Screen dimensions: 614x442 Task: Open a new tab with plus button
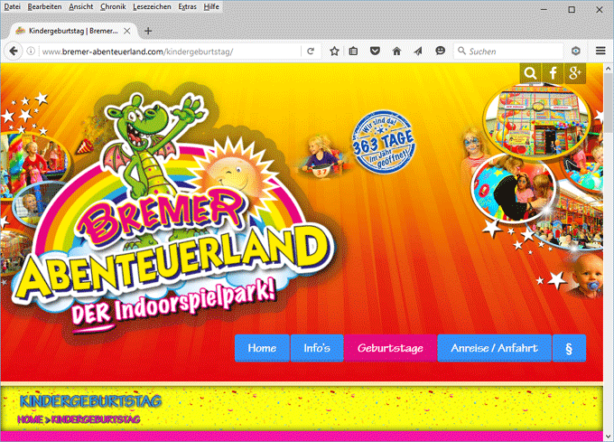coord(148,31)
